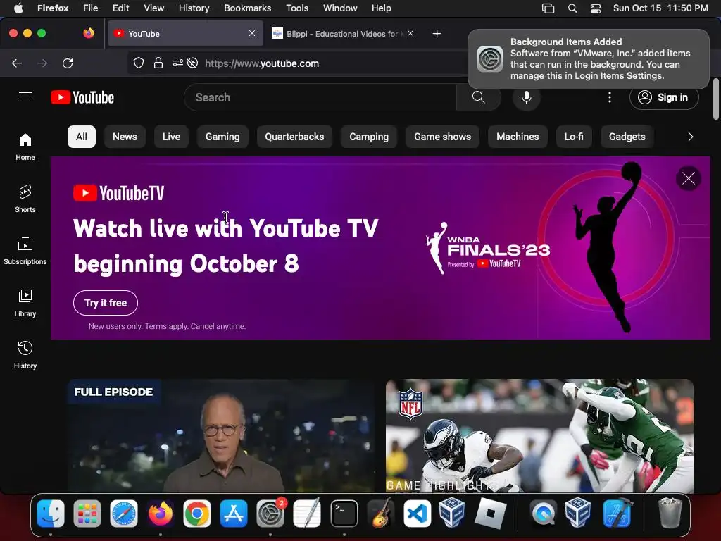Viewport: 721px width, 541px height.
Task: Close the YouTube tab
Action: click(252, 33)
